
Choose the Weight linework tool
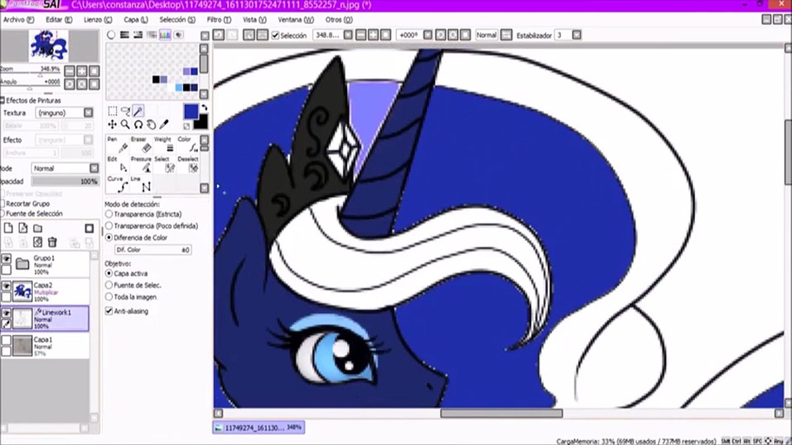[x=164, y=145]
